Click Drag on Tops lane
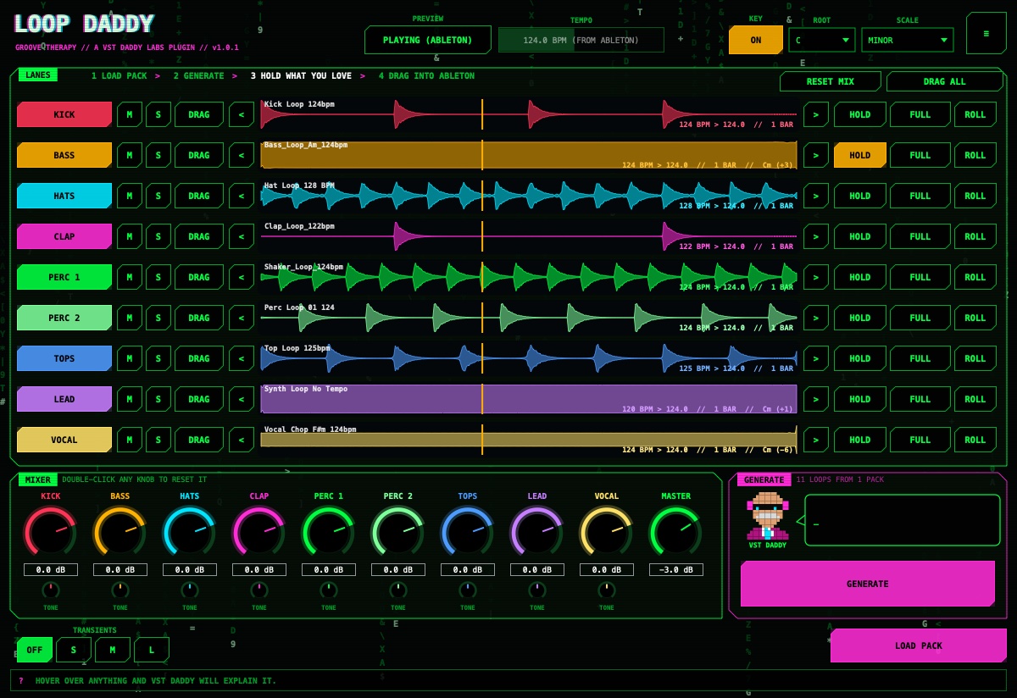 [x=199, y=358]
